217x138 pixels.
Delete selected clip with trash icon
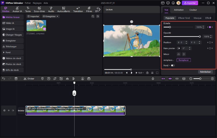16,79
